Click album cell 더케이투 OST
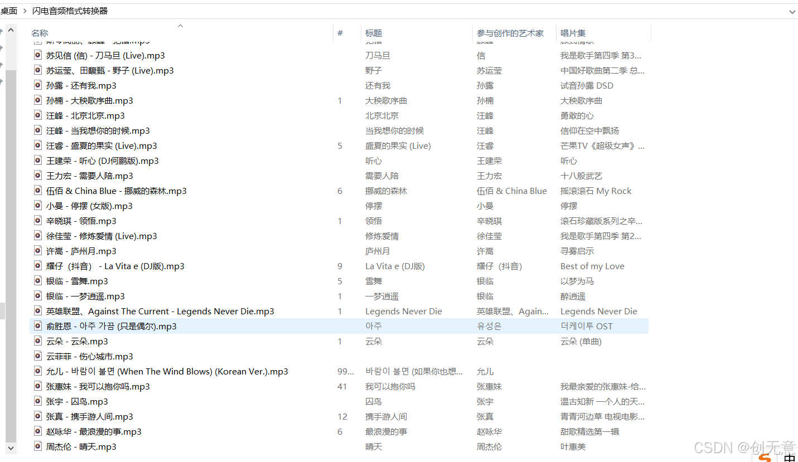 587,326
